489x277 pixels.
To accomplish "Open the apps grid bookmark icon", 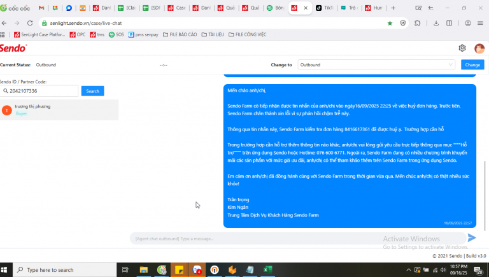I will pyautogui.click(x=2, y=34).
